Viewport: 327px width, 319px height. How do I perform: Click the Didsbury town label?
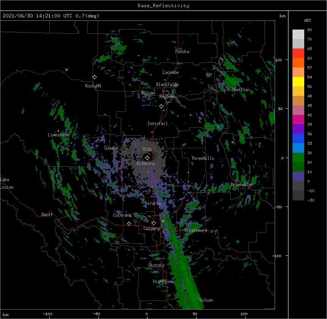tap(145, 163)
